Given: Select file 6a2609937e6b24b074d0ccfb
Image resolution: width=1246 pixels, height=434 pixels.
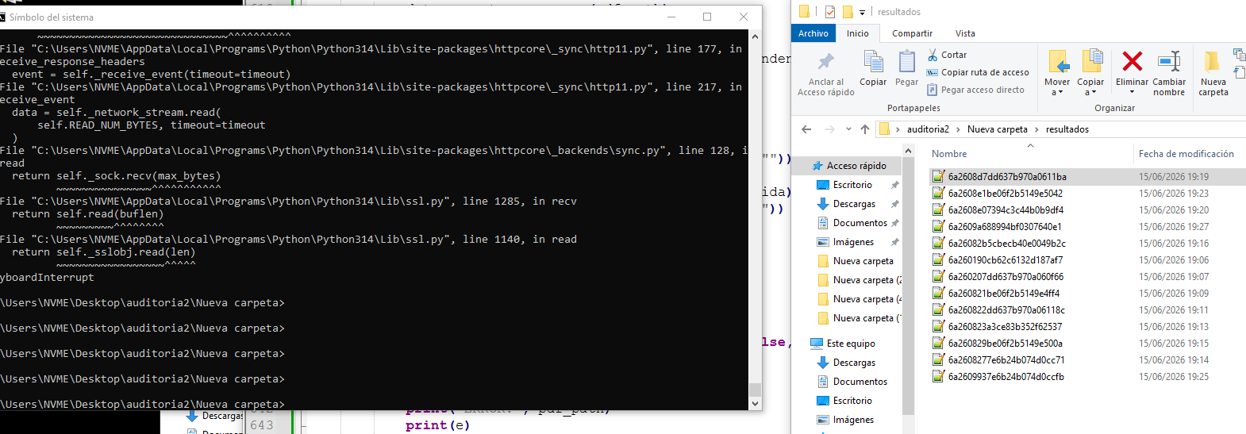Looking at the screenshot, I should click(1006, 377).
